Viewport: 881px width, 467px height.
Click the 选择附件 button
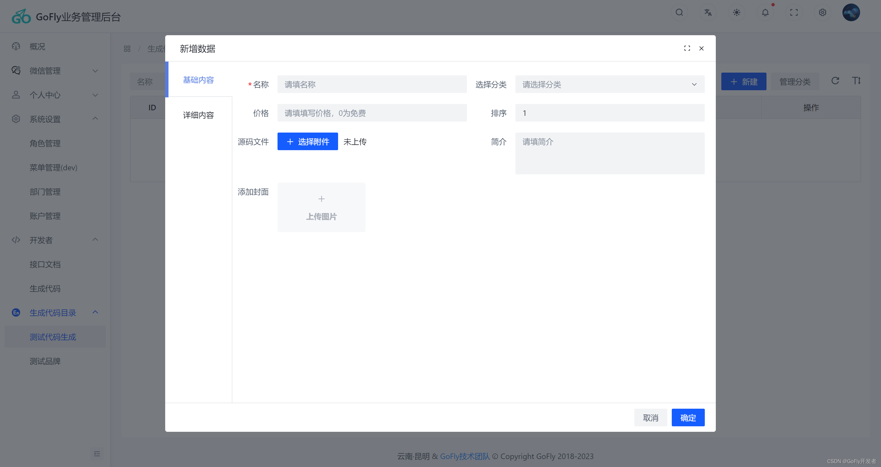coord(308,141)
